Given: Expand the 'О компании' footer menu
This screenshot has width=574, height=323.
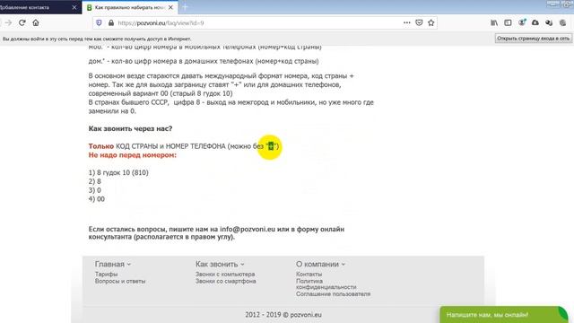Looking at the screenshot, I should point(320,264).
